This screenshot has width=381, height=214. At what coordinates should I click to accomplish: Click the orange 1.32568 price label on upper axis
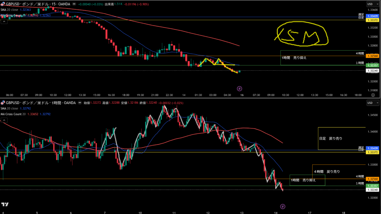[x=372, y=56]
